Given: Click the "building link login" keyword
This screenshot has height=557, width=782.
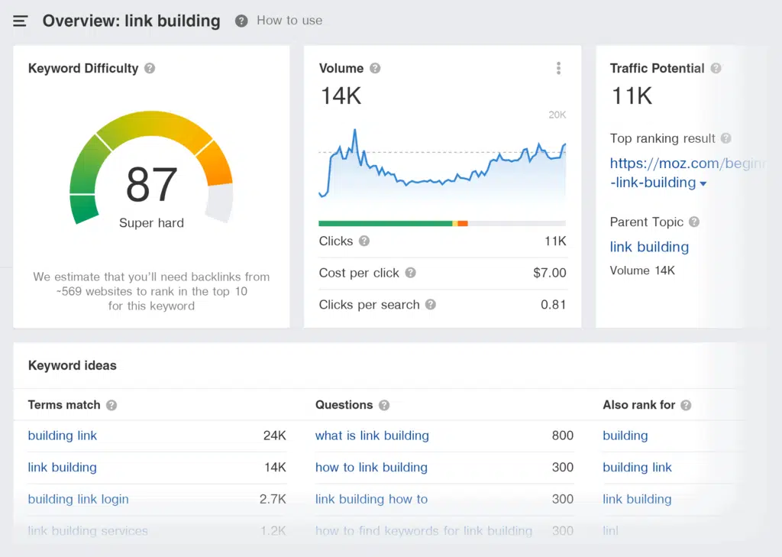Looking at the screenshot, I should coord(78,499).
